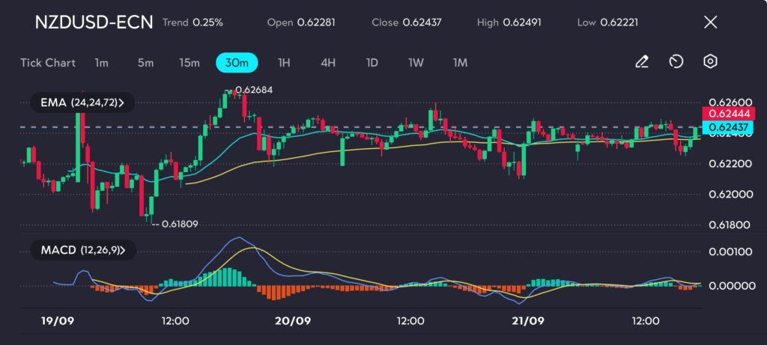Select the 5m timeframe
This screenshot has width=767, height=345.
pos(145,63)
